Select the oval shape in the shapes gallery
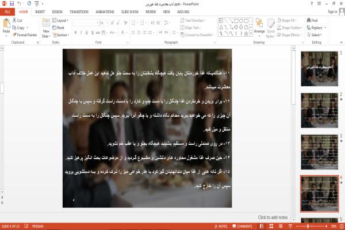Screen dimensions: 345x230 pyautogui.click(x=241, y=21)
